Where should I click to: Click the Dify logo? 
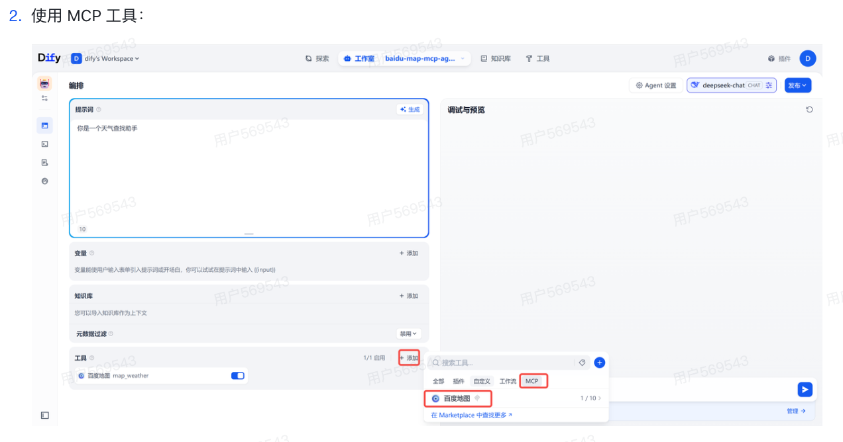pyautogui.click(x=49, y=58)
